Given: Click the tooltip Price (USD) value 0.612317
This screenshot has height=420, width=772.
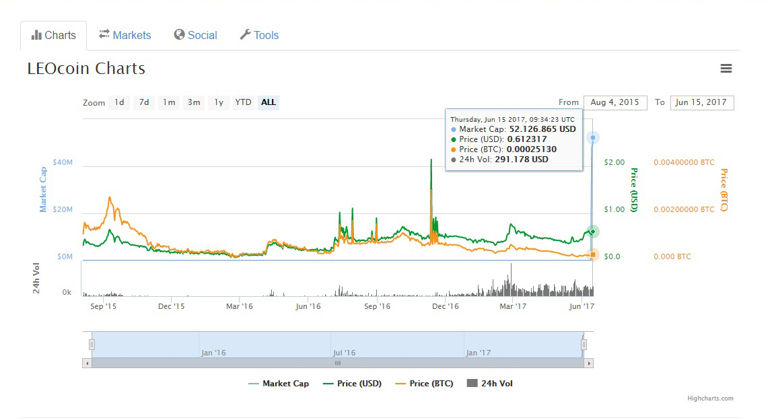Looking at the screenshot, I should pyautogui.click(x=527, y=139).
